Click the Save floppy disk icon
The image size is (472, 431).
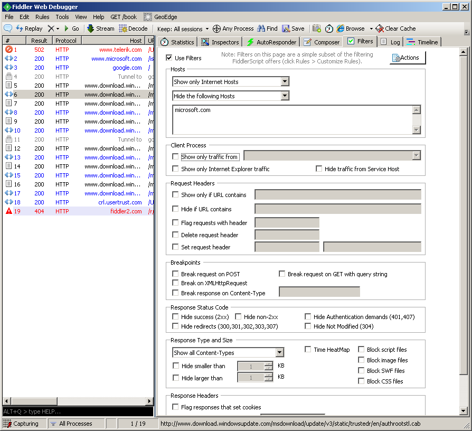[286, 29]
